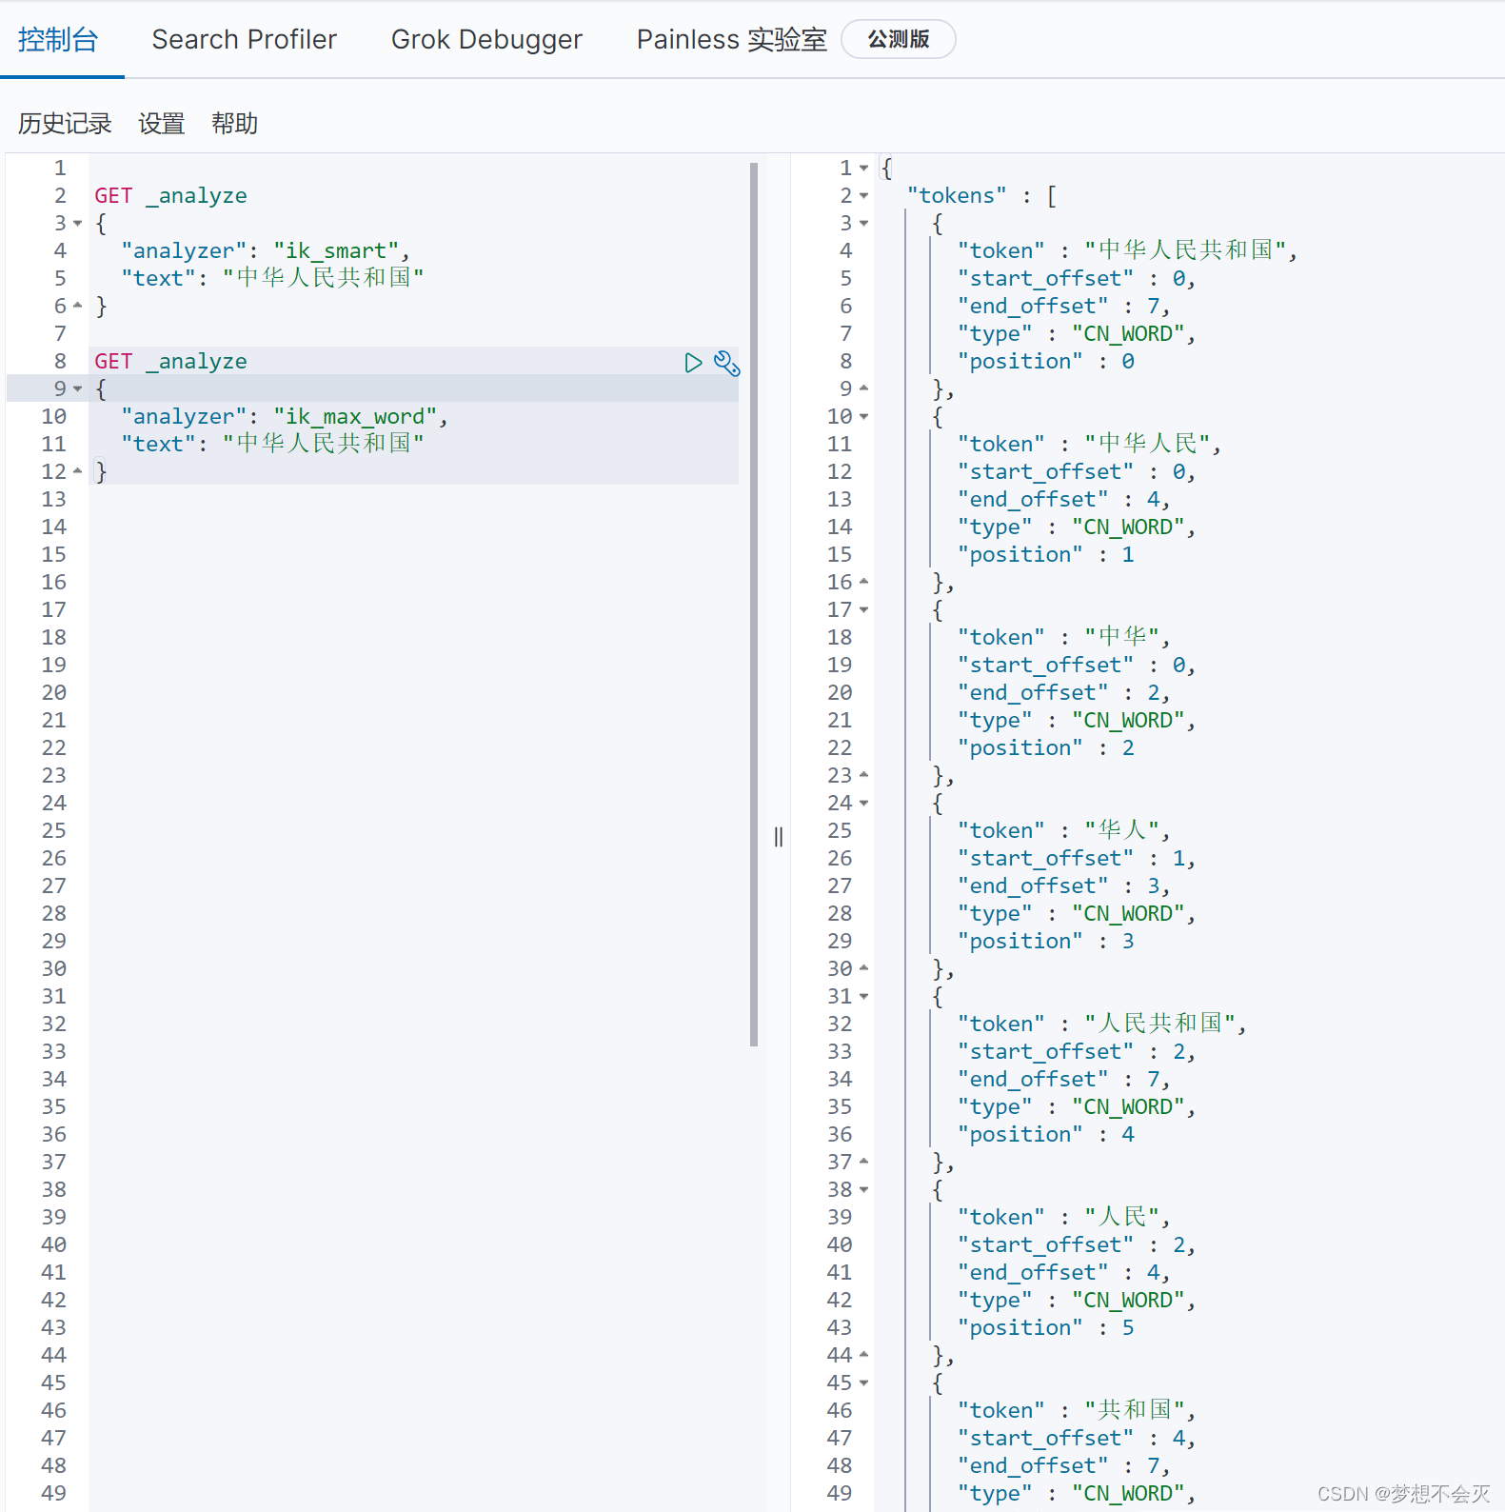1505x1512 pixels.
Task: Click the 公测版 beta badge
Action: (899, 39)
